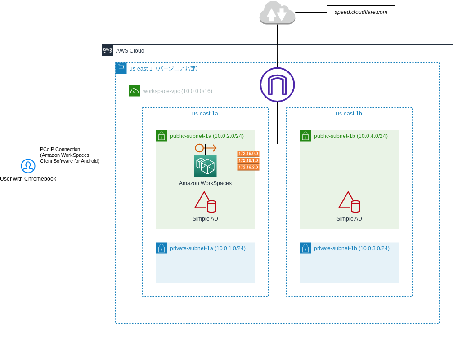Click the public-subnet-1b lock icon
The width and height of the screenshot is (453, 337).
click(305, 136)
